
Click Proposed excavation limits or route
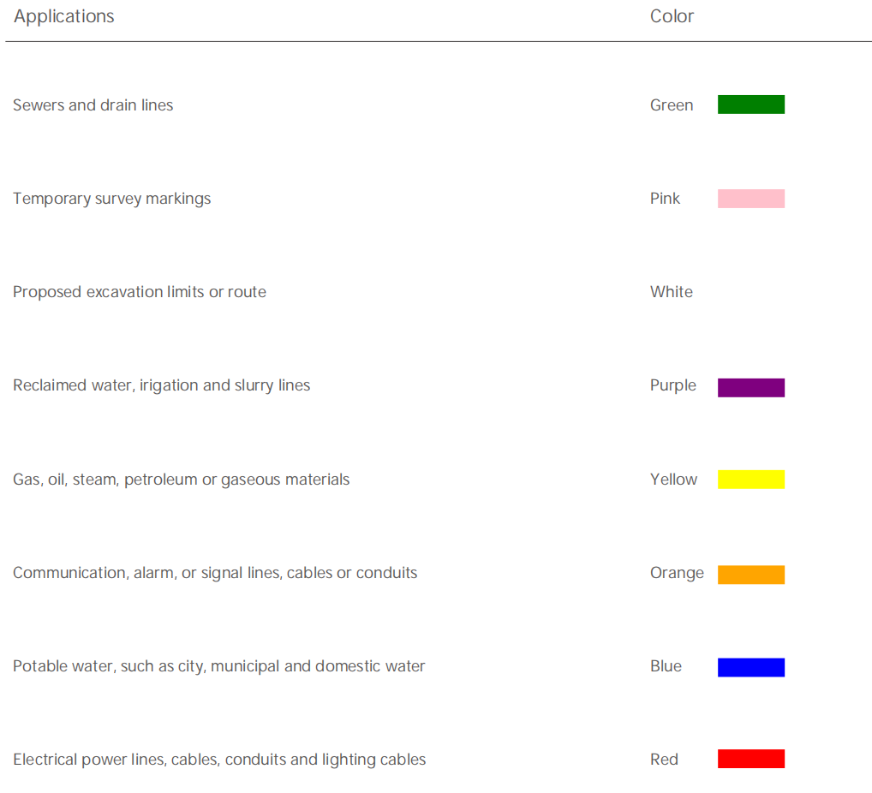coord(140,292)
